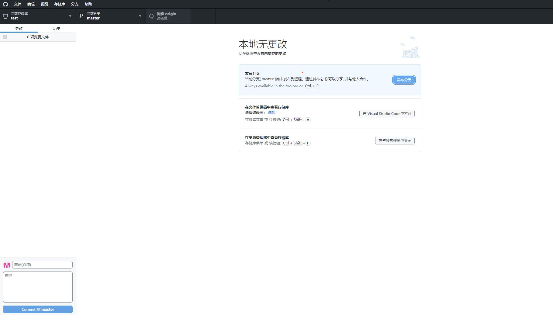This screenshot has height=315, width=553.
Task: Click 在 Visual Studio Code中打开
Action: pyautogui.click(x=387, y=113)
